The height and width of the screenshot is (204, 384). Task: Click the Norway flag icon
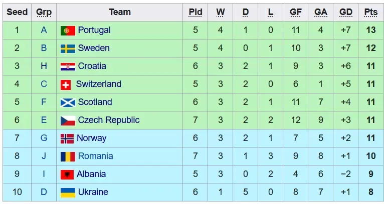point(67,138)
